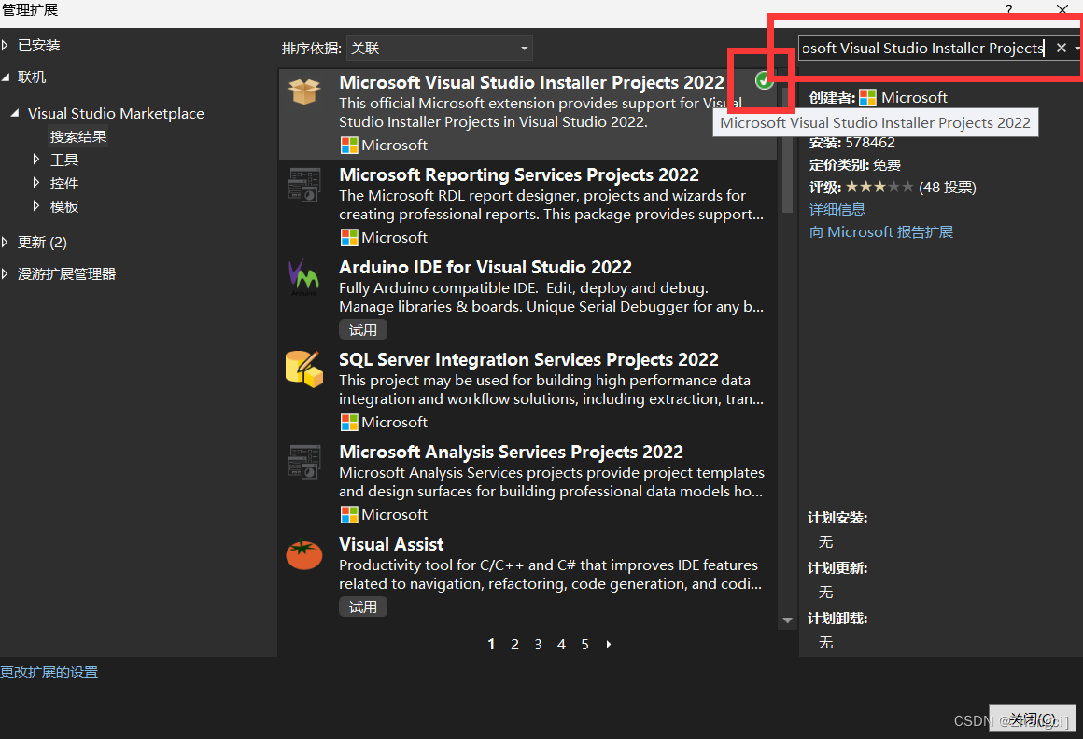Click the 关闭 button
The image size is (1083, 739).
click(1032, 718)
